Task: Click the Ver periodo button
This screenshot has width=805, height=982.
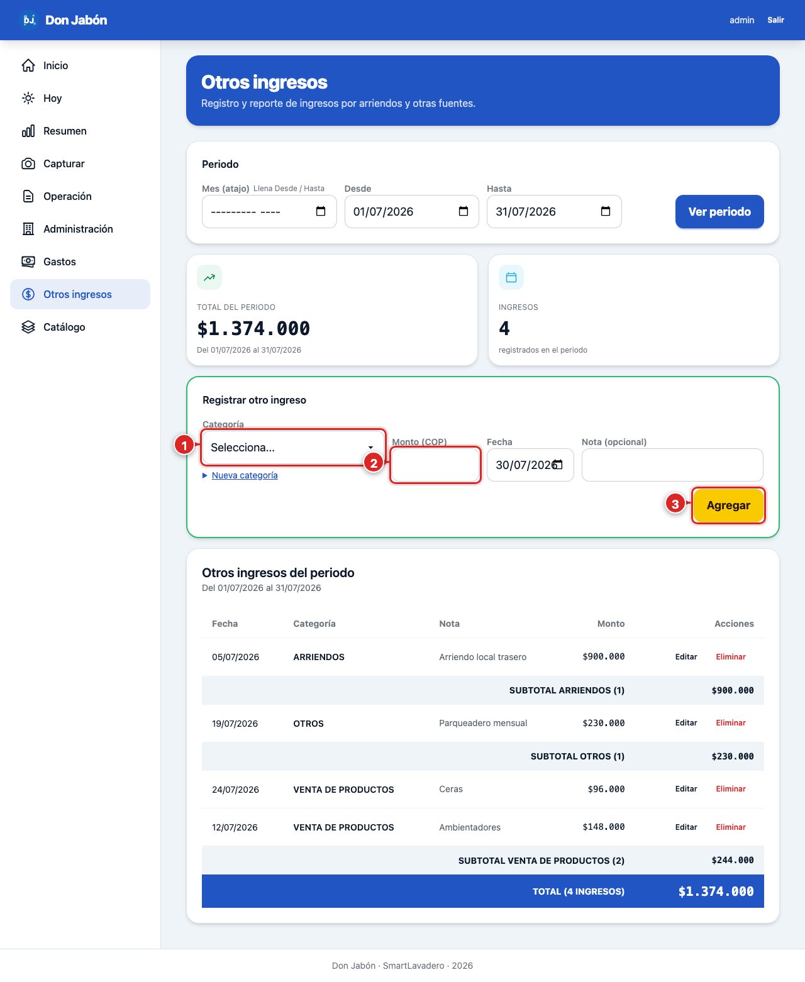Action: pyautogui.click(x=719, y=212)
